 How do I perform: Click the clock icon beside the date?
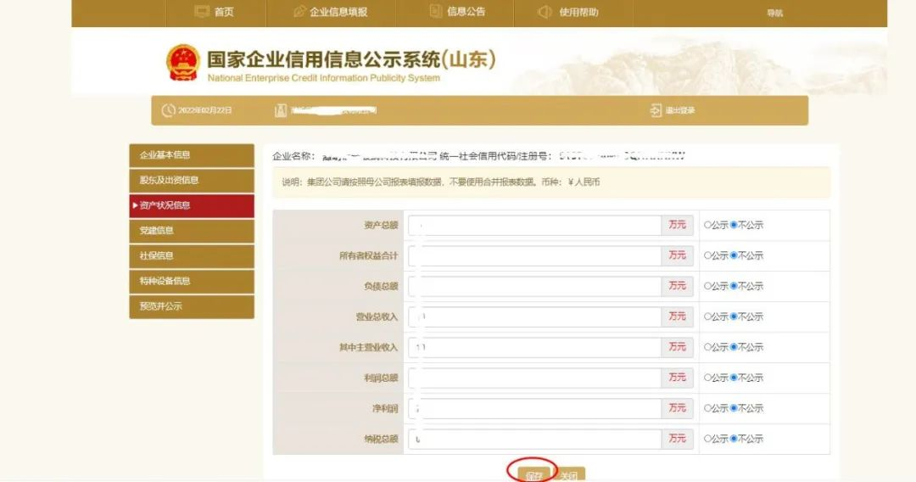click(x=168, y=109)
